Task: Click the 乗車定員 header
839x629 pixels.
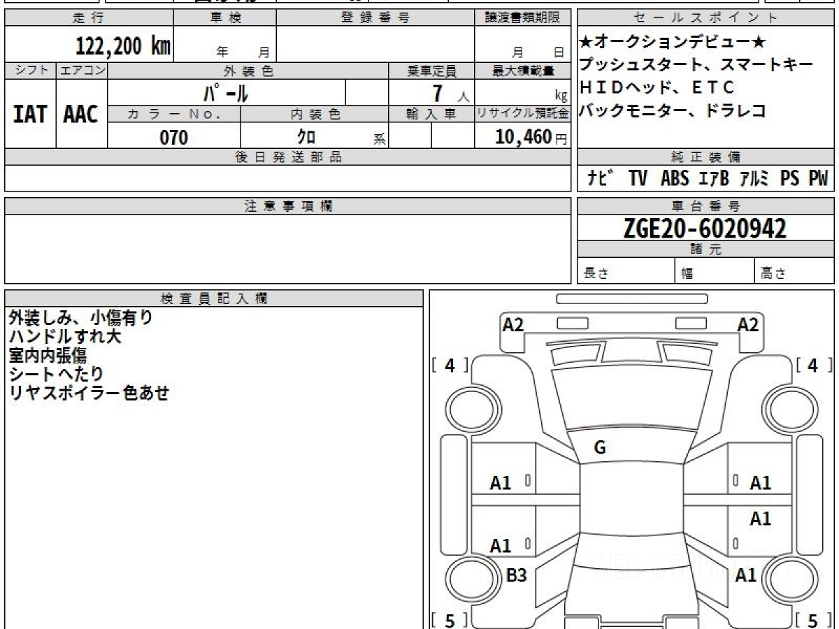Action: click(431, 71)
